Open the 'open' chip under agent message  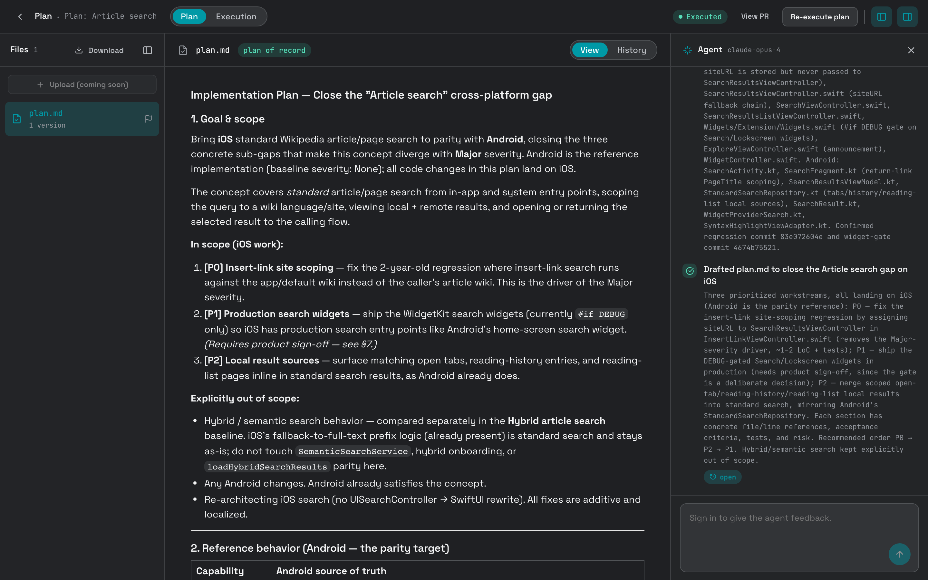coord(722,477)
